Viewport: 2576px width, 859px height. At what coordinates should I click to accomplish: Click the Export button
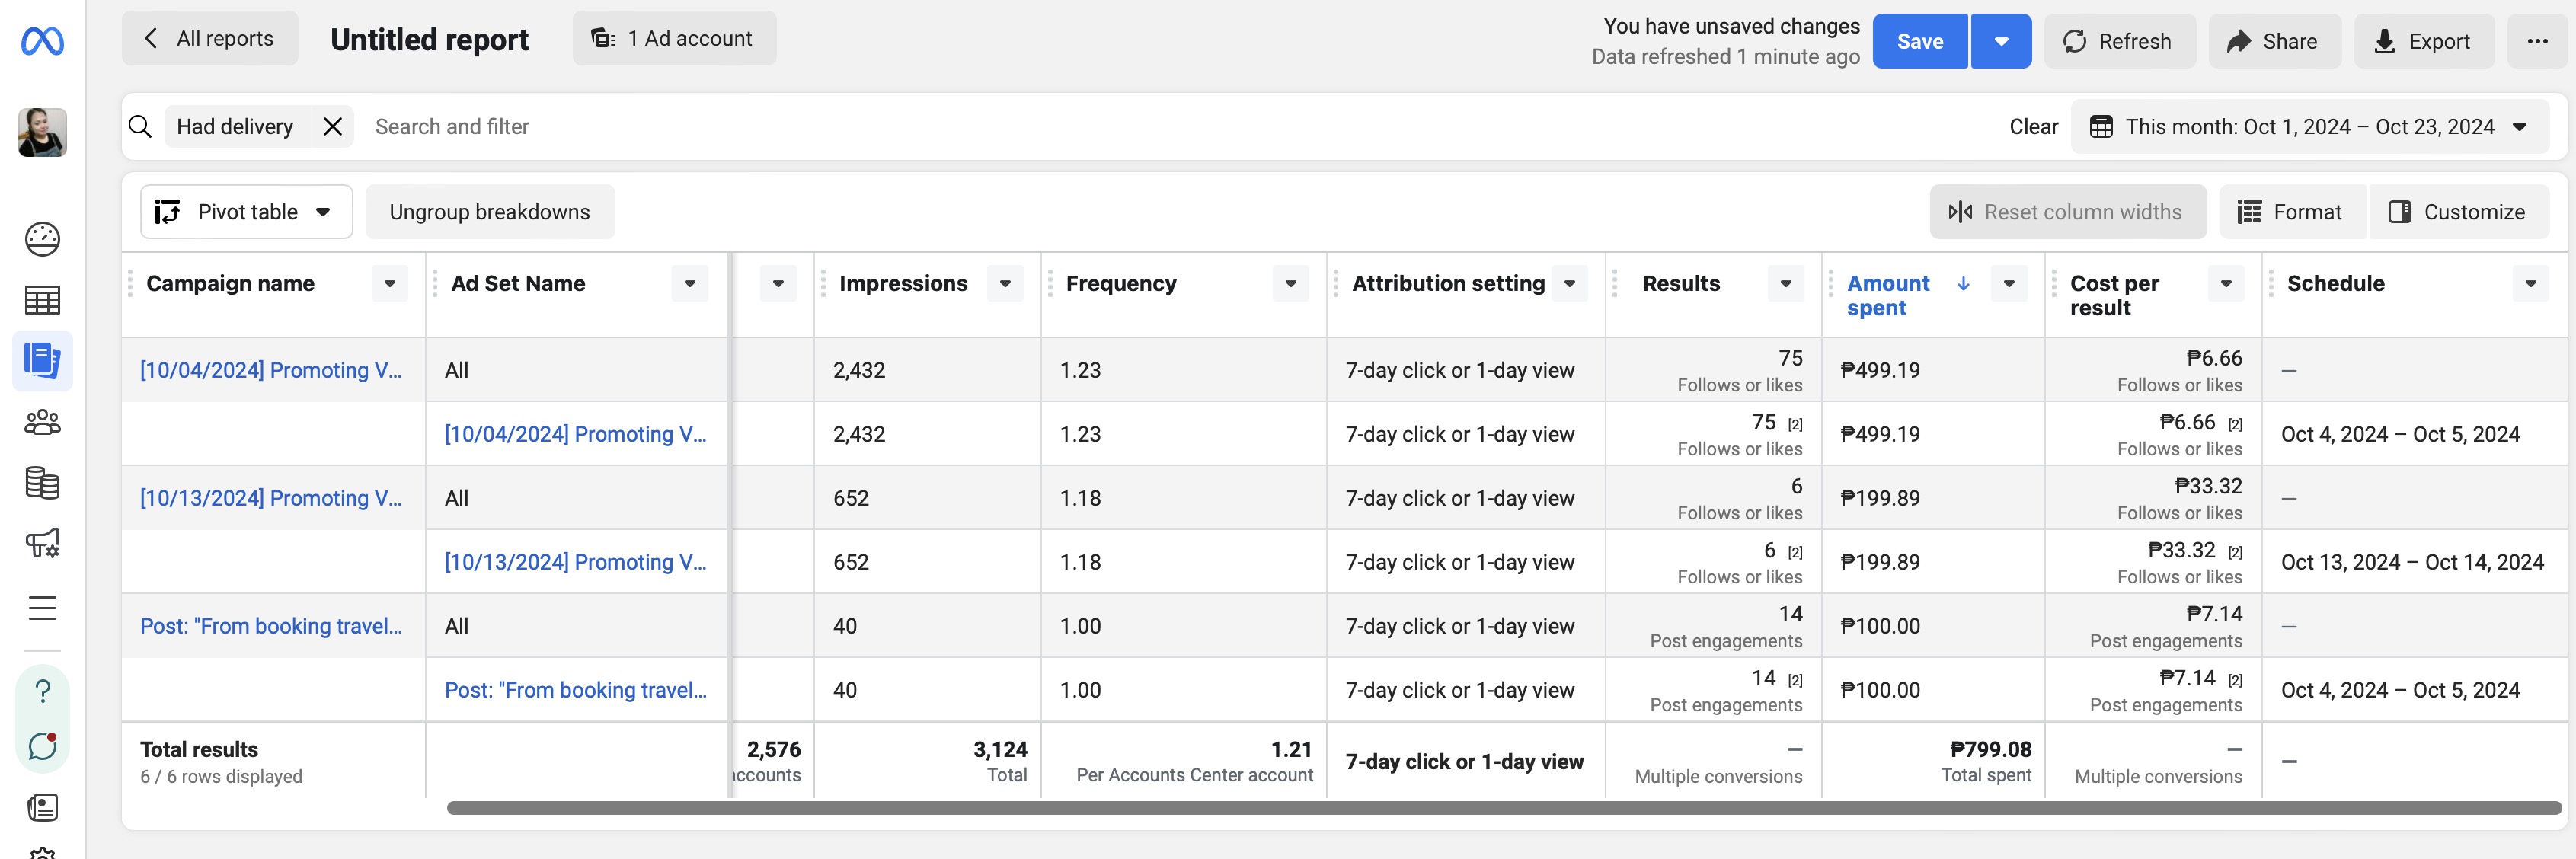click(x=2423, y=41)
